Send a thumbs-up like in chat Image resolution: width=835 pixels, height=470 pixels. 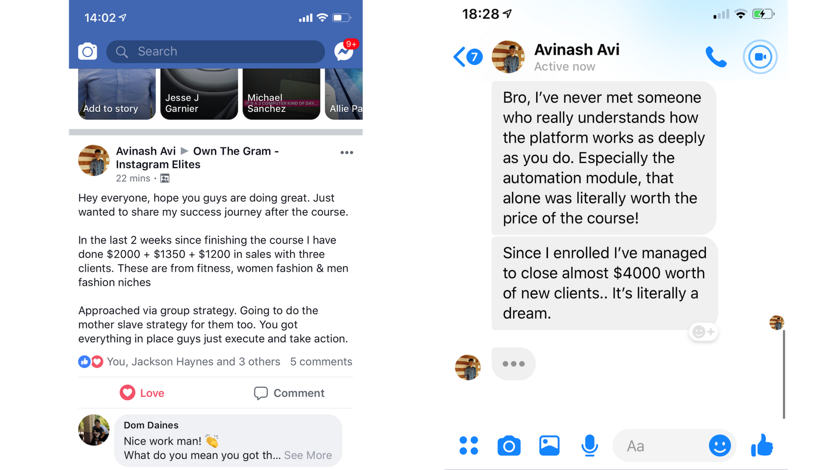(762, 446)
